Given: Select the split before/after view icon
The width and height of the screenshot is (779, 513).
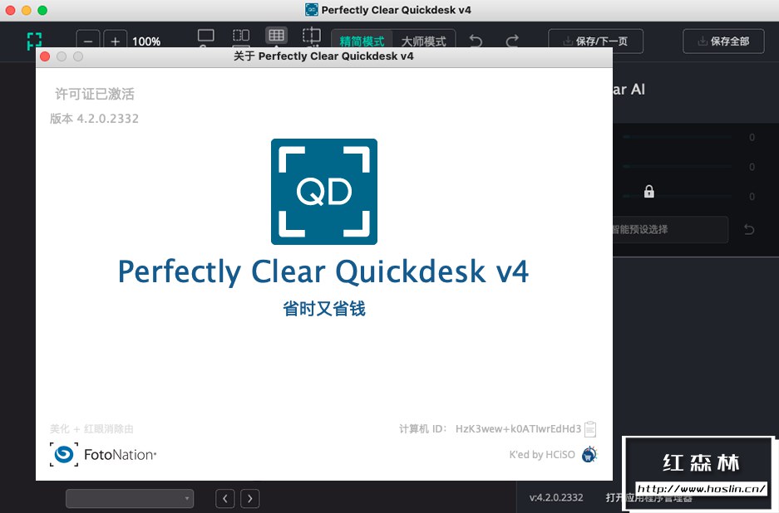Looking at the screenshot, I should click(x=241, y=37).
